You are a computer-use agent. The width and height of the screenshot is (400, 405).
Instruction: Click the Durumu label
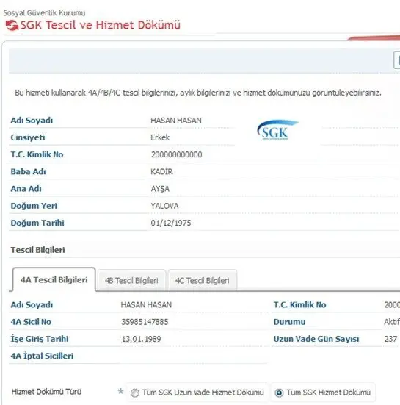[289, 322]
